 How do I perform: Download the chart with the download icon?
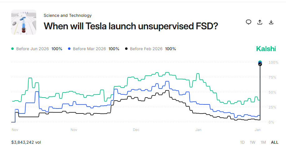271,22
